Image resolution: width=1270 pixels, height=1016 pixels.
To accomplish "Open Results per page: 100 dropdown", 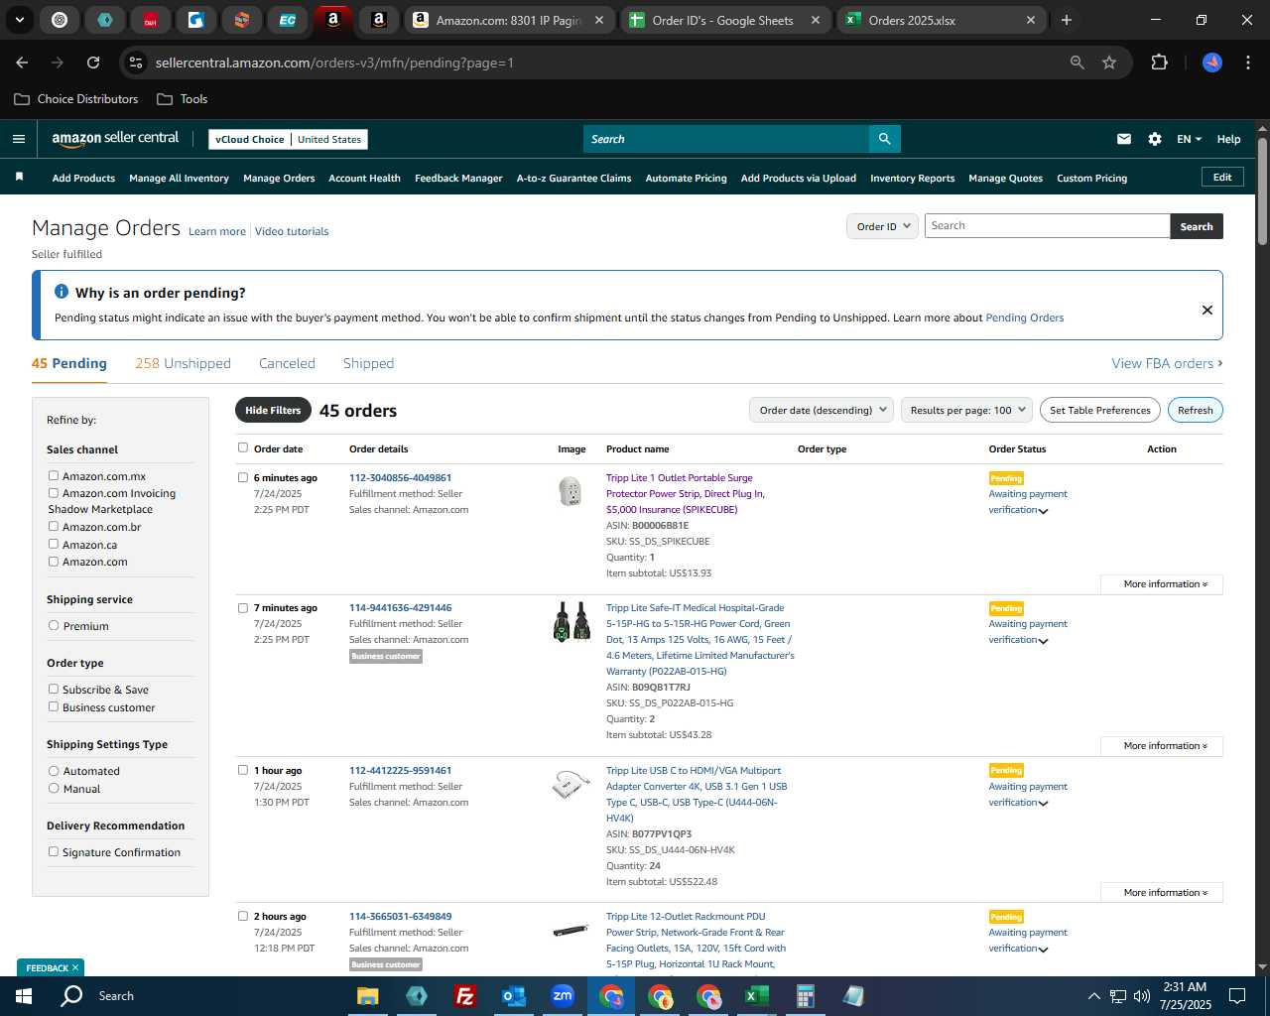I will coord(966,410).
